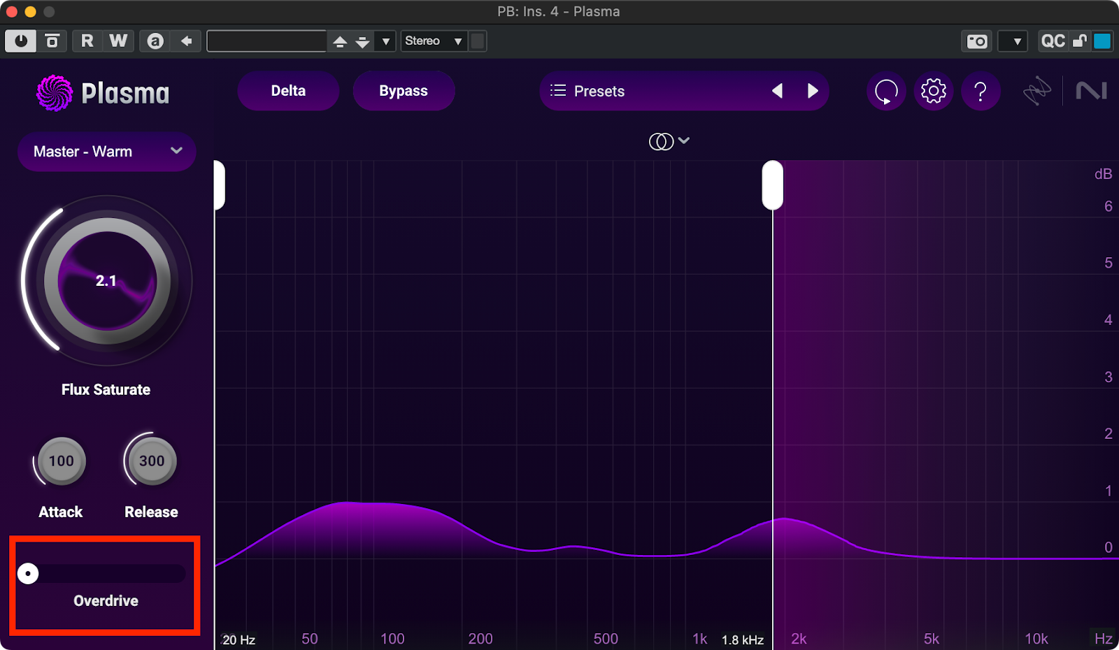Toggle the Read automation R button

pos(87,41)
